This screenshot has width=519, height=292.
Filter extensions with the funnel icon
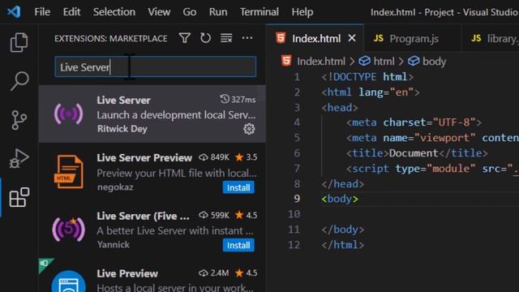[185, 38]
